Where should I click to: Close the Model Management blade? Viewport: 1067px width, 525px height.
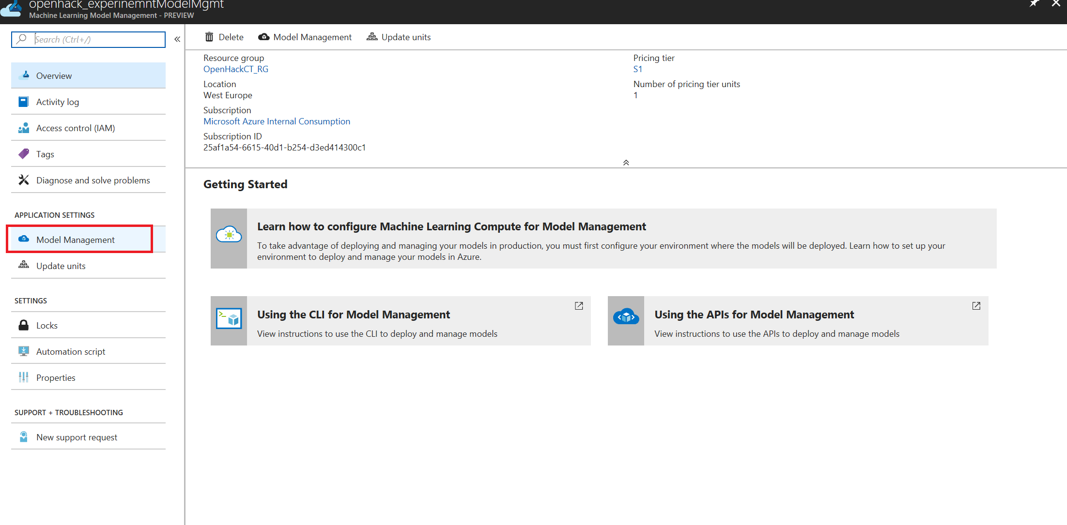1056,3
